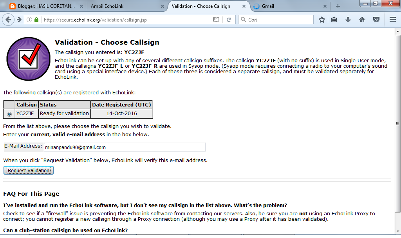Close the Gmail tab
The width and height of the screenshot is (401, 238).
click(325, 6)
